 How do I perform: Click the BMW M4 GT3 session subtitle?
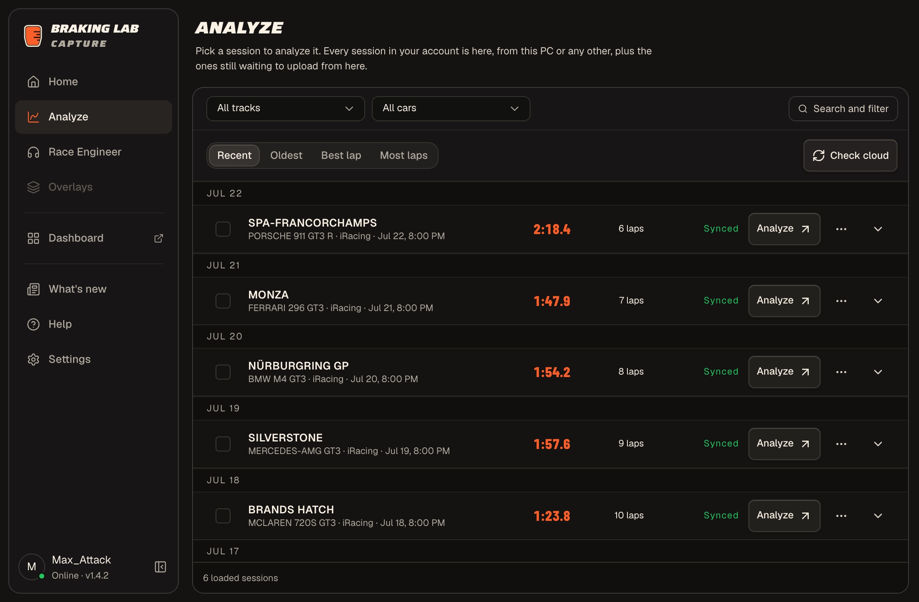pyautogui.click(x=333, y=379)
